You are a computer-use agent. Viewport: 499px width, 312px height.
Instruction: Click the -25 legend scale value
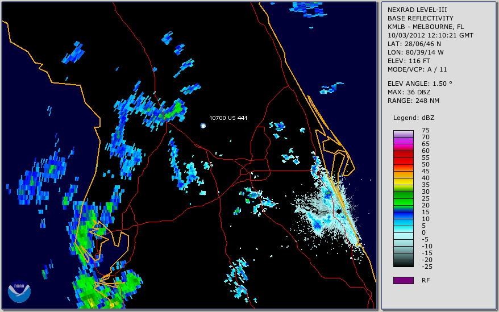427,267
